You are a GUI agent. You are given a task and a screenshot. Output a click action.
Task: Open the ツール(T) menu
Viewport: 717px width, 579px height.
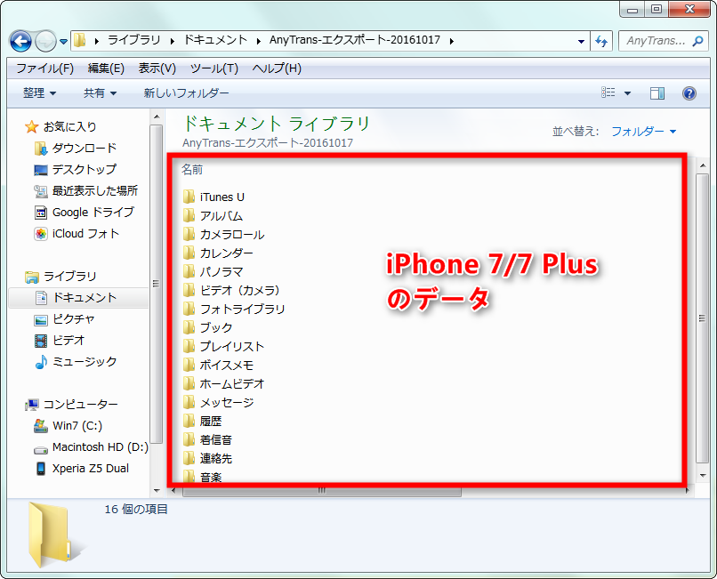tap(214, 68)
